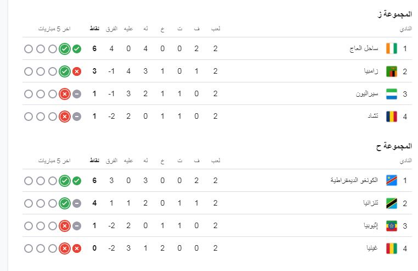Click نقاط column header in المجموعة ز
The width and height of the screenshot is (418, 271).
point(94,29)
